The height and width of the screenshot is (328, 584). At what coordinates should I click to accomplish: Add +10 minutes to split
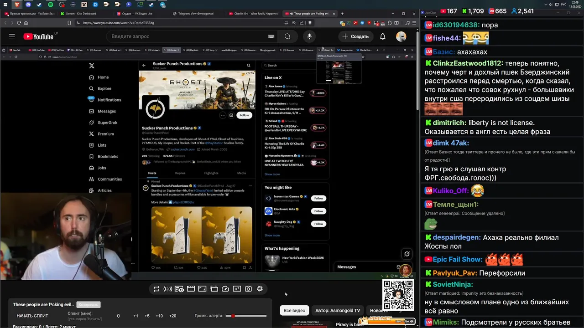pos(159,316)
